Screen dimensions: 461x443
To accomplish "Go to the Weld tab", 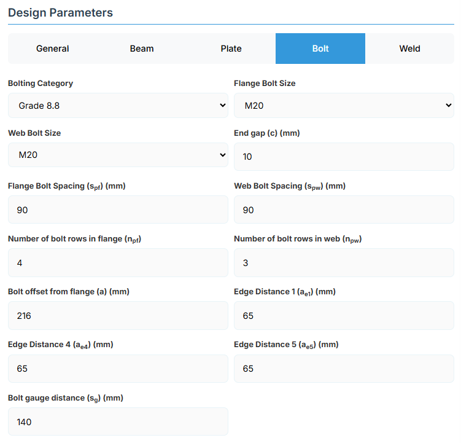I will point(409,49).
